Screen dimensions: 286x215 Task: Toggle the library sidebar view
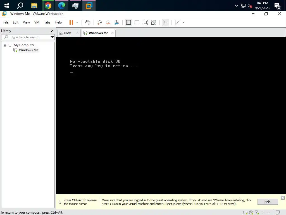click(128, 22)
